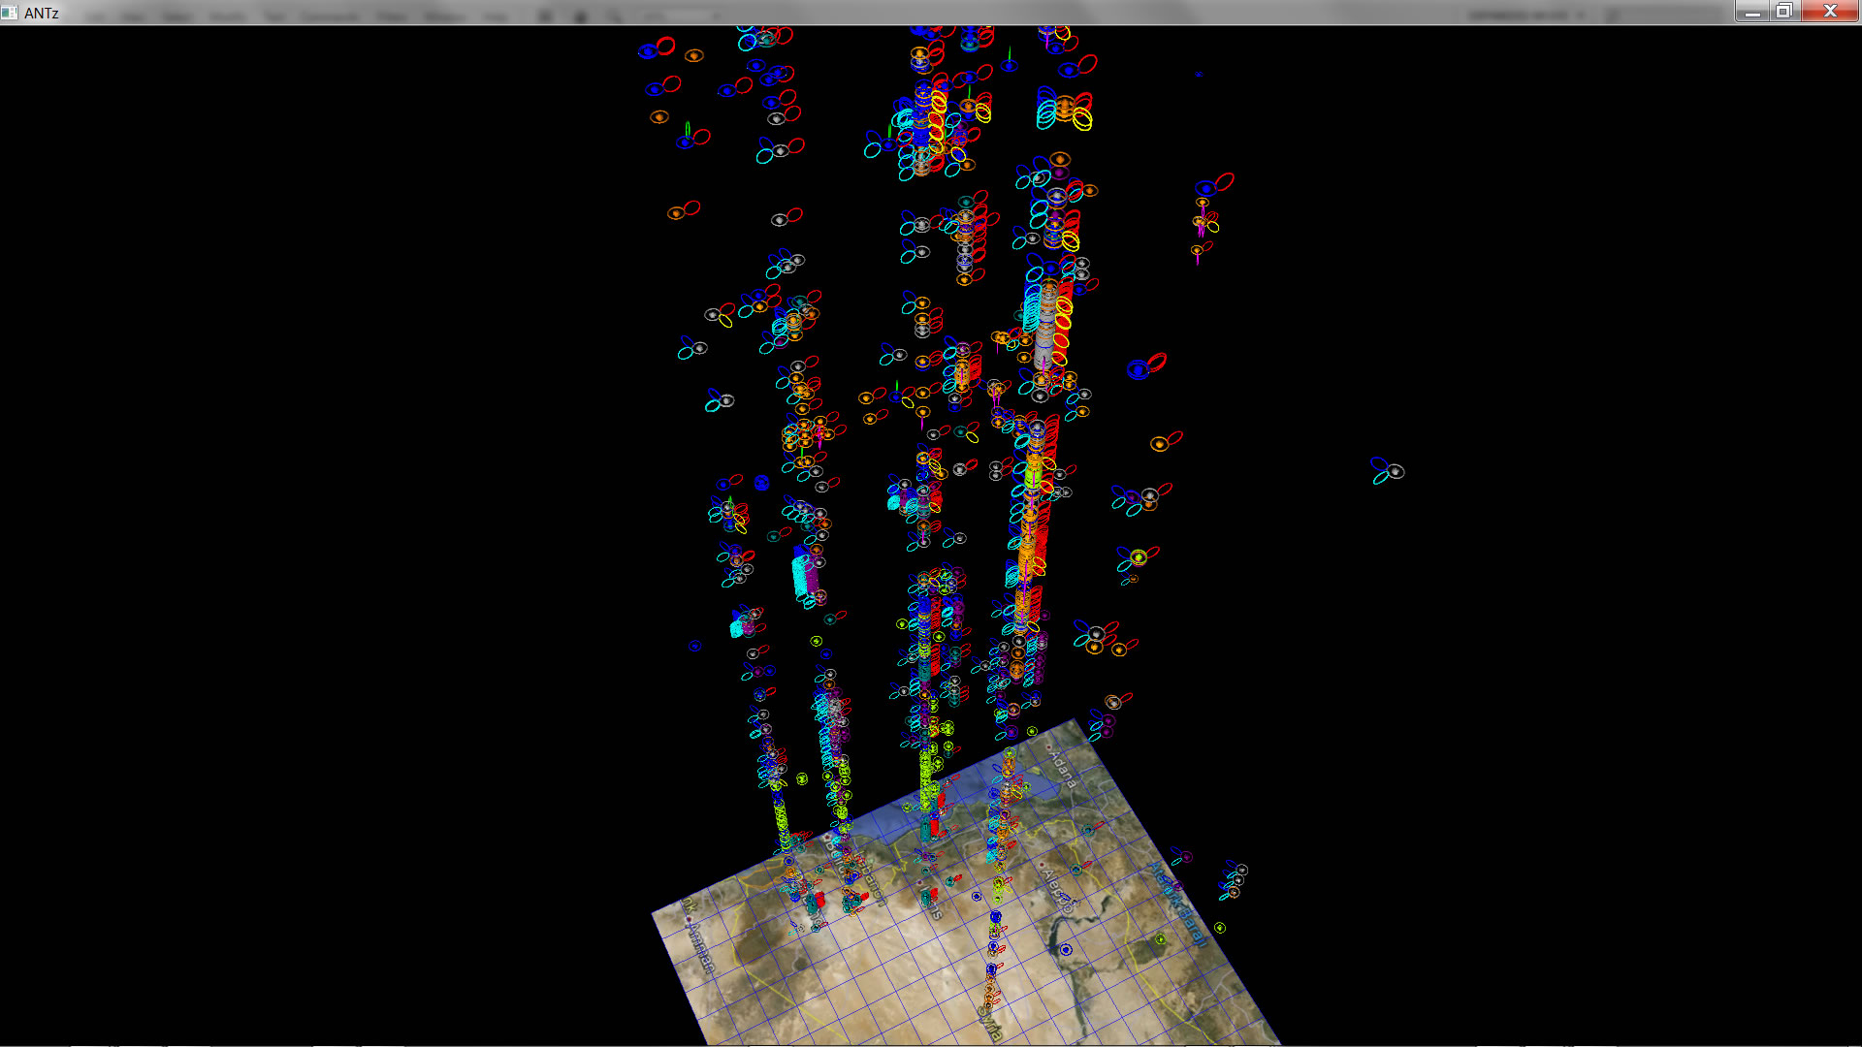
Task: Select the blue bullseye glyph on the river
Action: [1066, 950]
